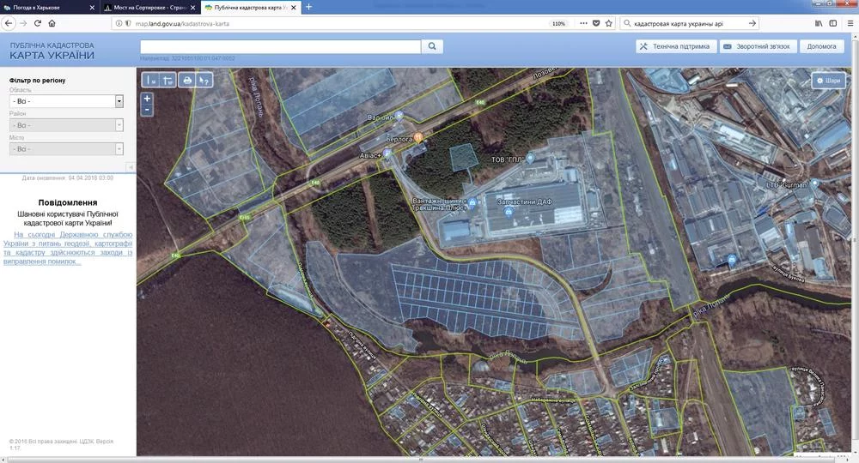Screen dimensions: 859x463
Task: Open Зворотний зв'язок feedback form
Action: pyautogui.click(x=758, y=46)
